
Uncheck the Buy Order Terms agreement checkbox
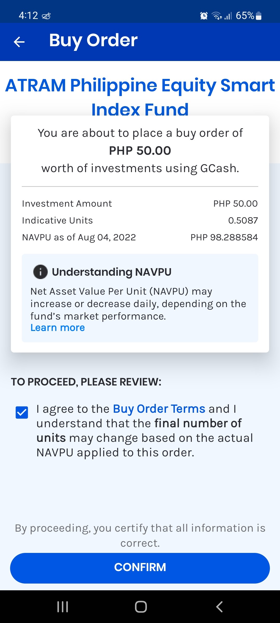(22, 412)
